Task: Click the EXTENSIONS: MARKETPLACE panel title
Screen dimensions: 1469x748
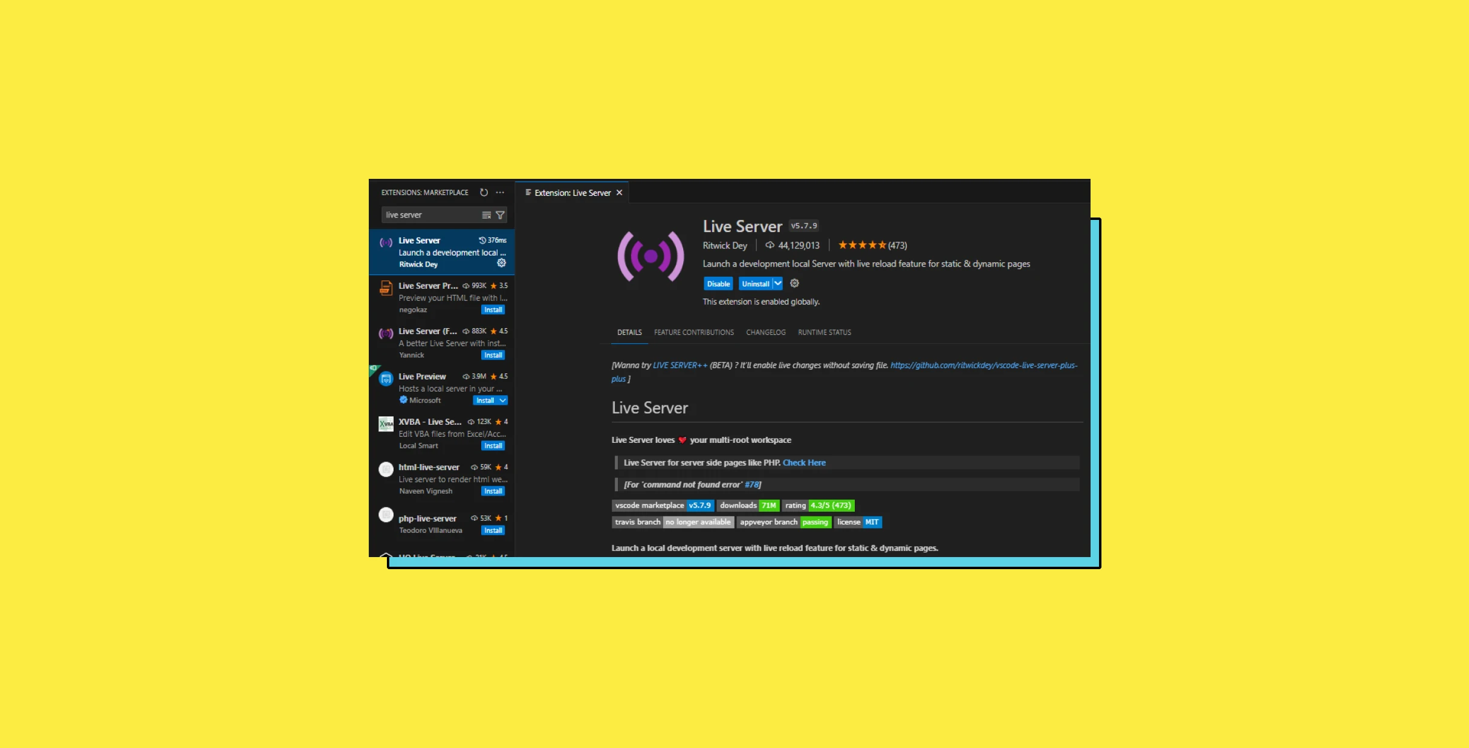Action: tap(424, 193)
